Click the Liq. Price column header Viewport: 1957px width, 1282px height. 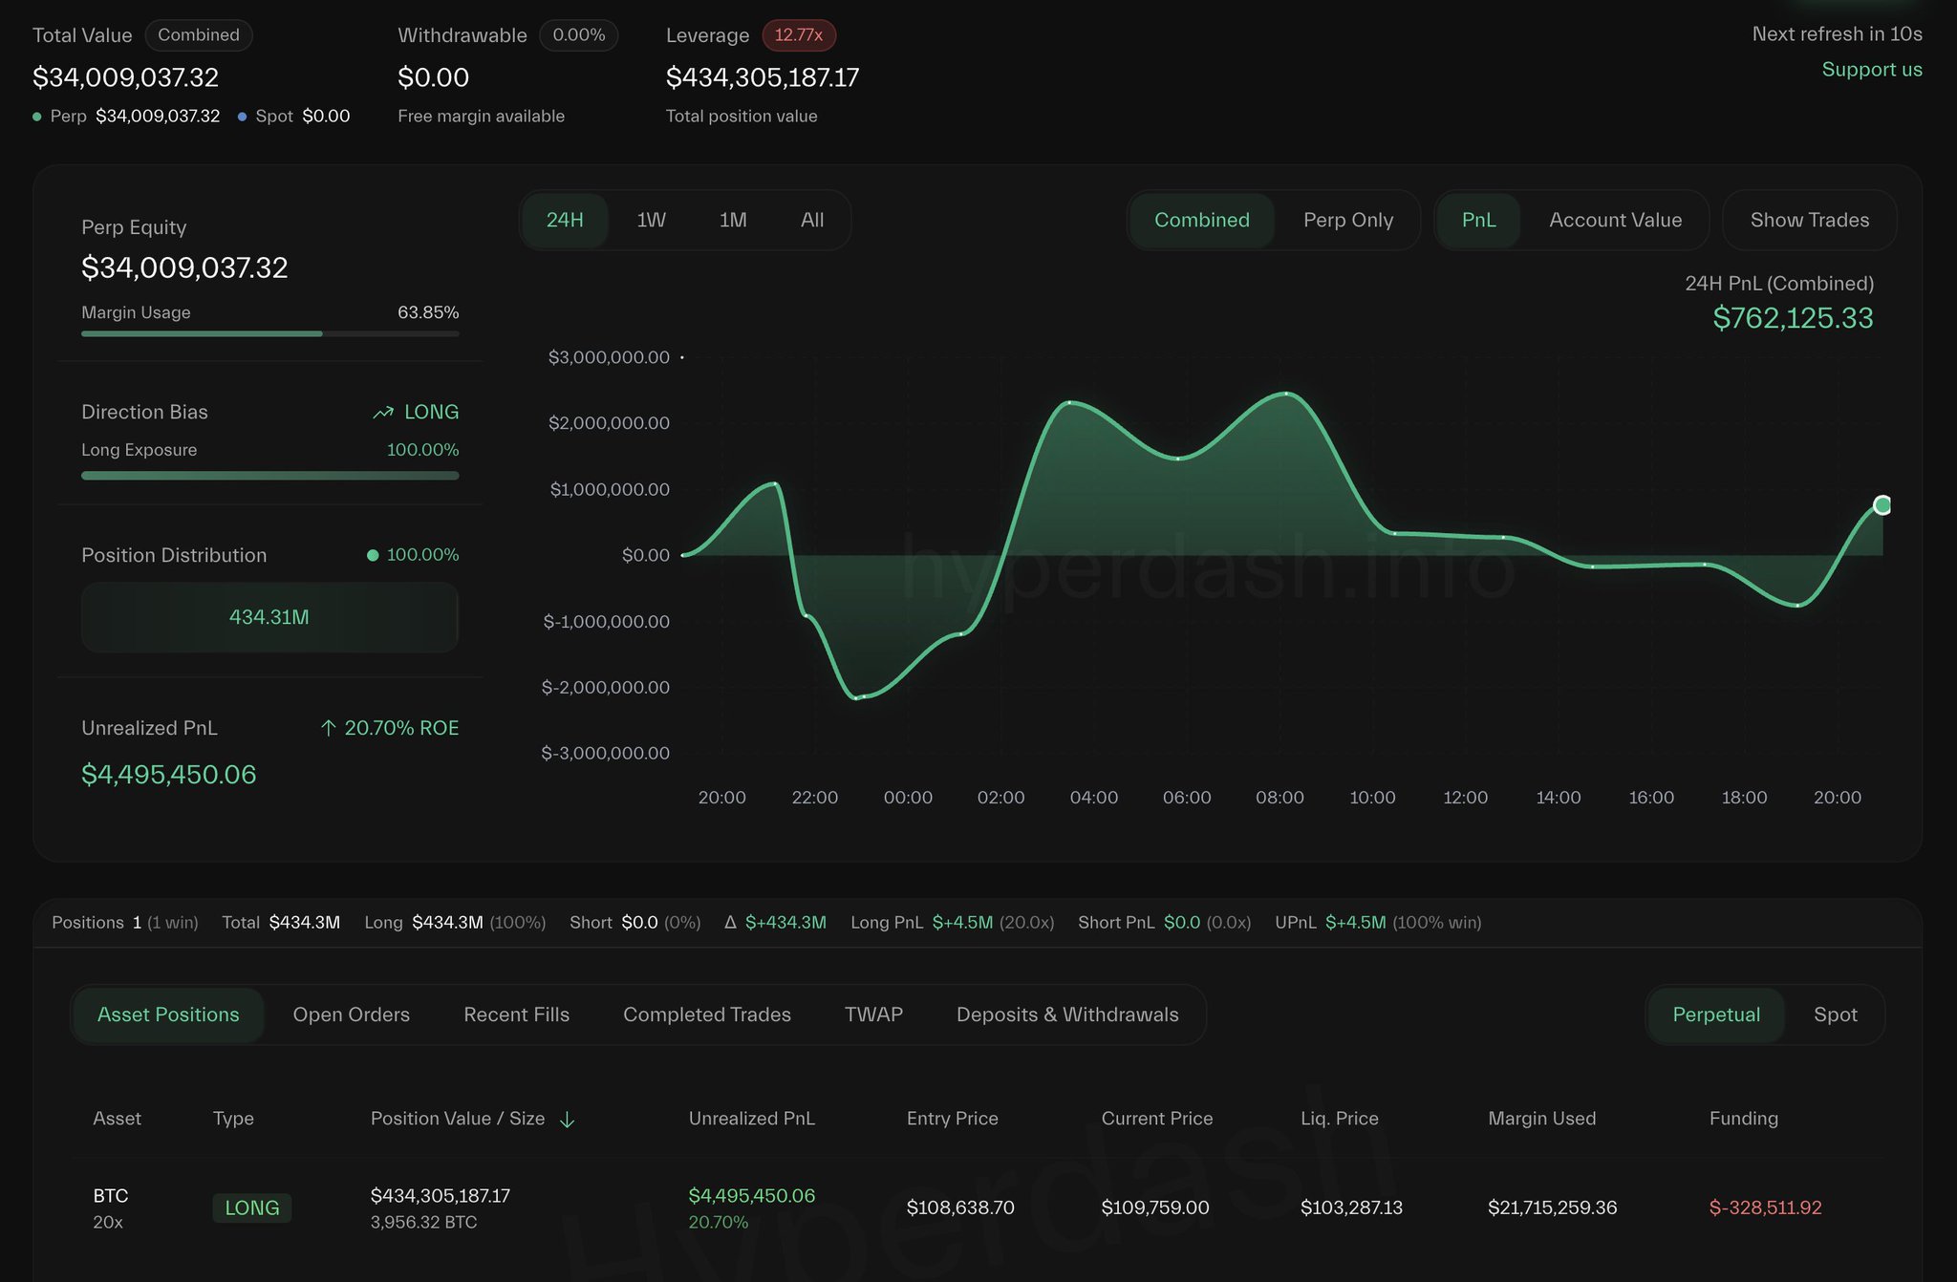[1340, 1119]
